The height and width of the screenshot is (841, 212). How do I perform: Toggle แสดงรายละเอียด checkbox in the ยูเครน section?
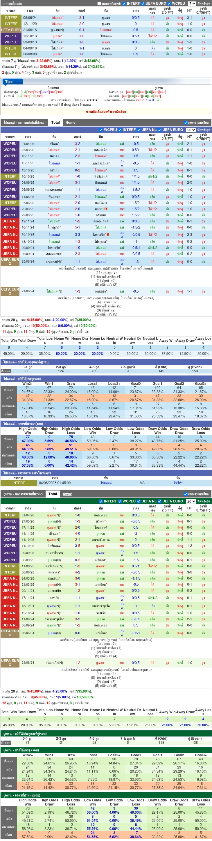click(x=186, y=494)
